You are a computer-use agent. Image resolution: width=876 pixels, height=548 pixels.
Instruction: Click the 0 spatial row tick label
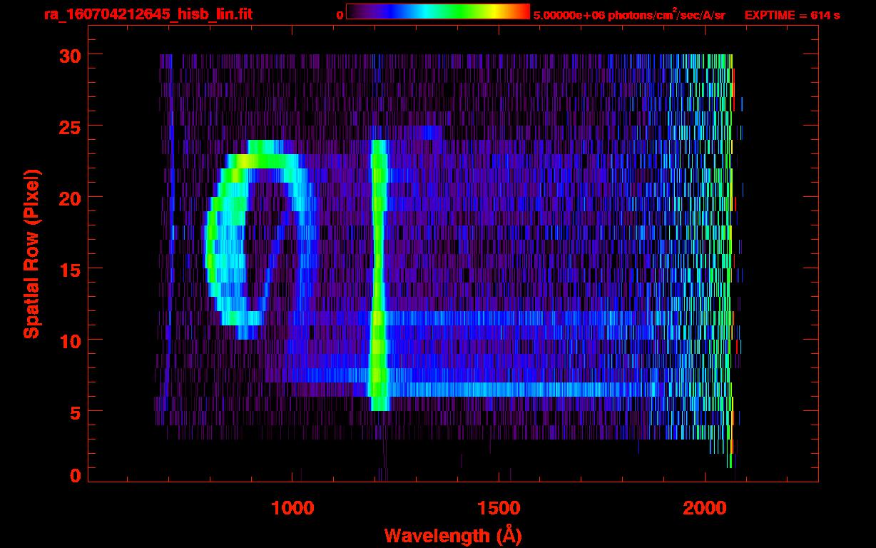(76, 475)
